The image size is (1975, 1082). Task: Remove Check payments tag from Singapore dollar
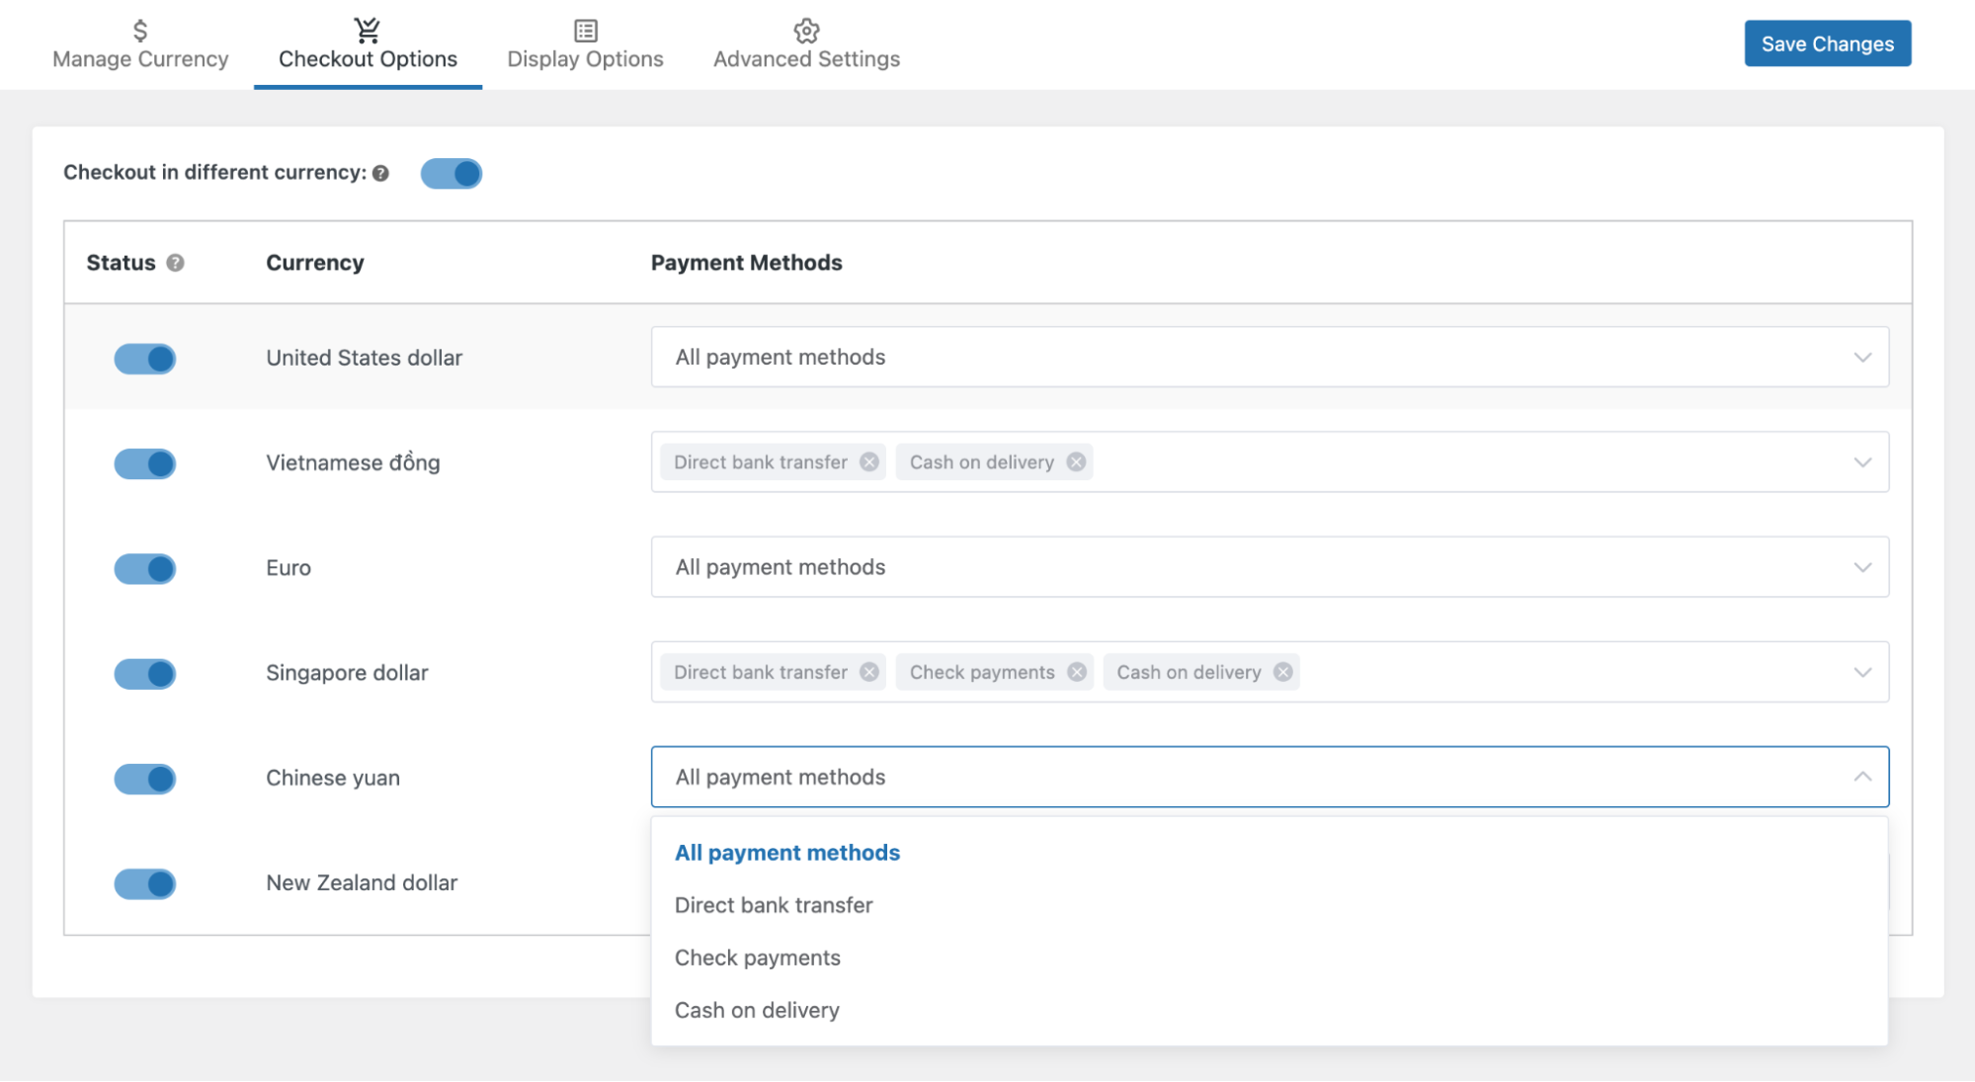tap(1076, 672)
